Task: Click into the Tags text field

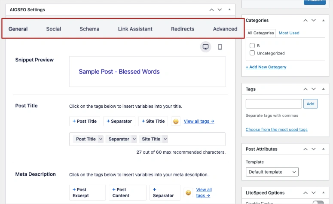Action: click(x=274, y=104)
